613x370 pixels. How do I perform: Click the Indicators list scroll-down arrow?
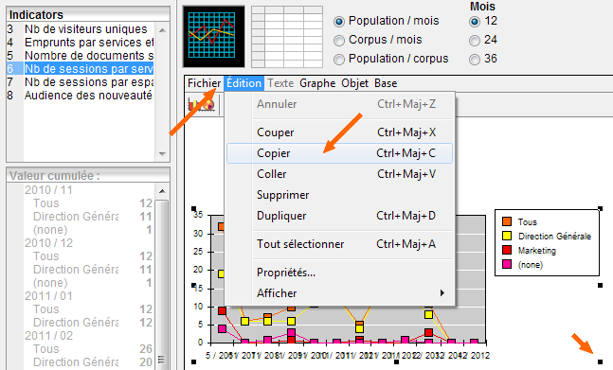[162, 154]
